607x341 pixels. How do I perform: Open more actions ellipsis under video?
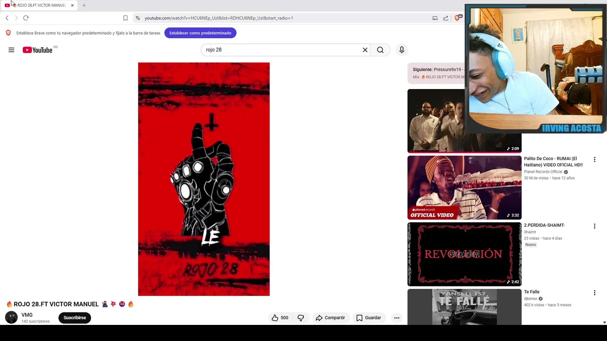point(397,318)
